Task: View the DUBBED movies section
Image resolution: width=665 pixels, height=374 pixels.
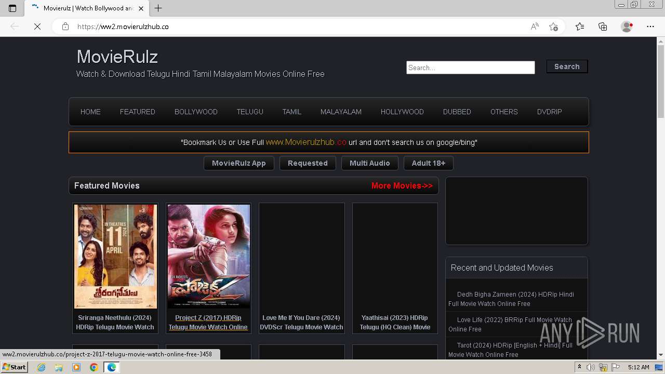Action: click(x=457, y=112)
